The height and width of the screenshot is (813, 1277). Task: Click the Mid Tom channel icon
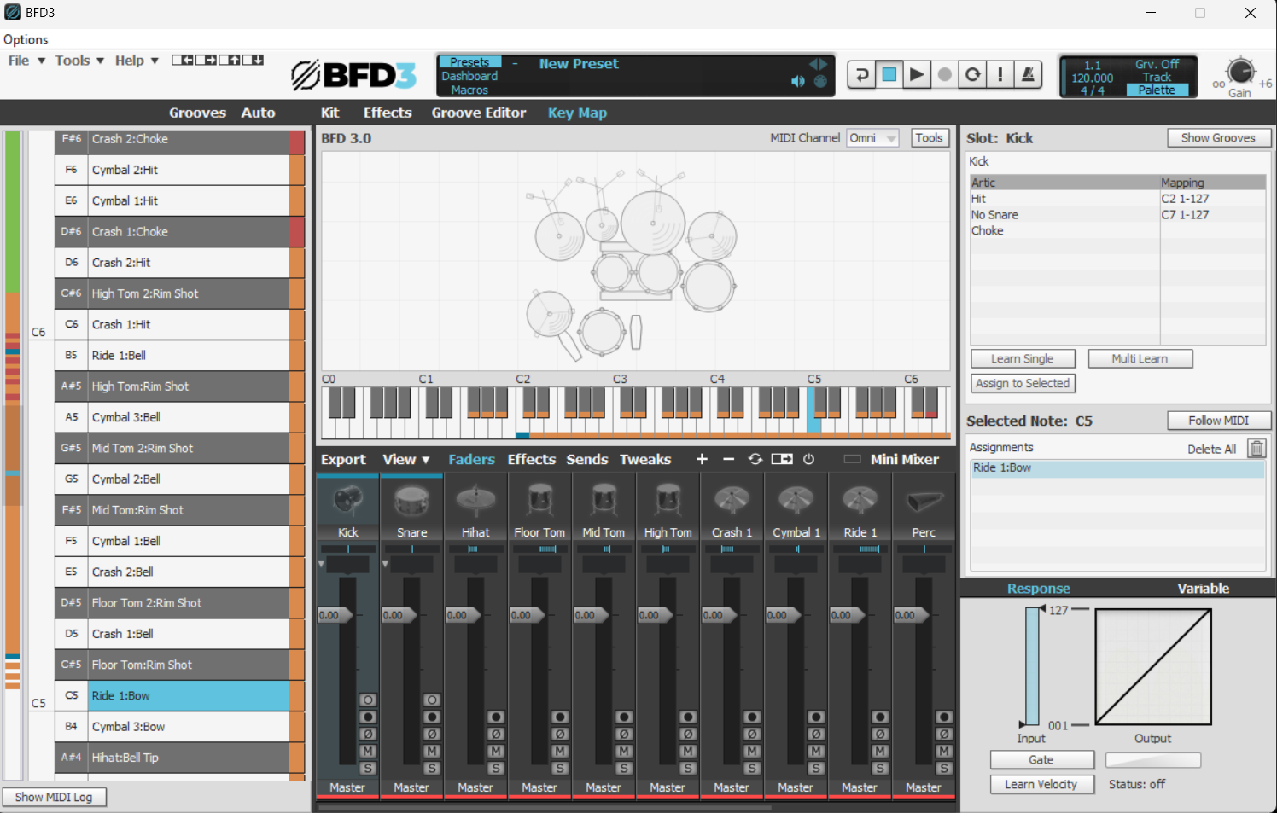coord(604,500)
